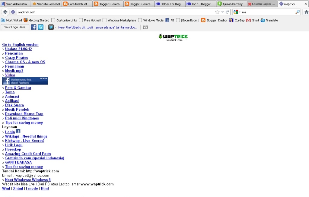Open the Foto & Gambar link
This screenshot has height=197, width=309.
tap(18, 88)
